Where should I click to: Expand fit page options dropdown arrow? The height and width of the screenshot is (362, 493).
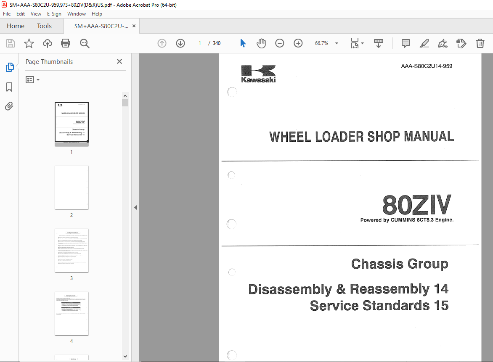(362, 43)
